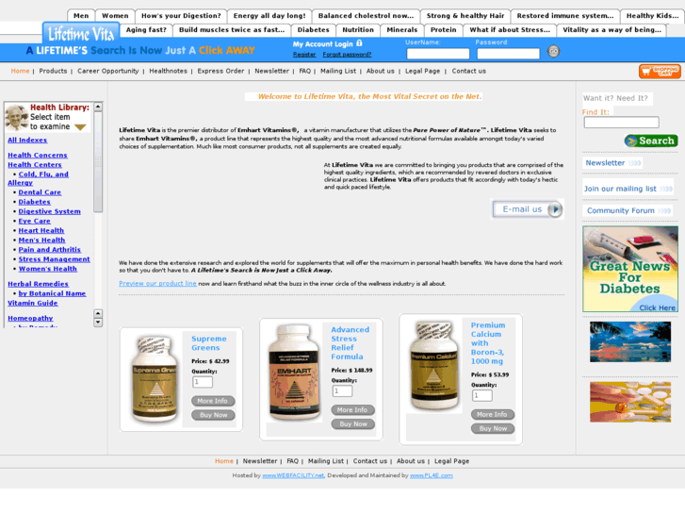Open Build muscles twice as fast tab
The width and height of the screenshot is (685, 514).
click(232, 30)
